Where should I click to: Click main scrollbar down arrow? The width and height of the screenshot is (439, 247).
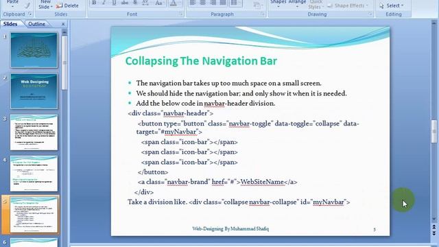click(434, 219)
